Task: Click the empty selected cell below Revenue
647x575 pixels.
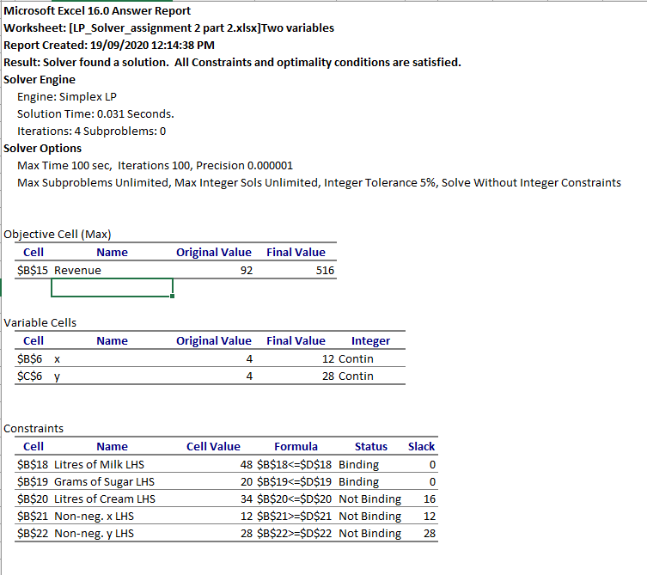Action: pos(112,288)
